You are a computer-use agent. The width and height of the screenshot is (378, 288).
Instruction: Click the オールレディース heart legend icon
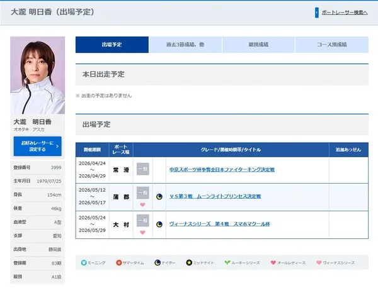click(x=273, y=262)
